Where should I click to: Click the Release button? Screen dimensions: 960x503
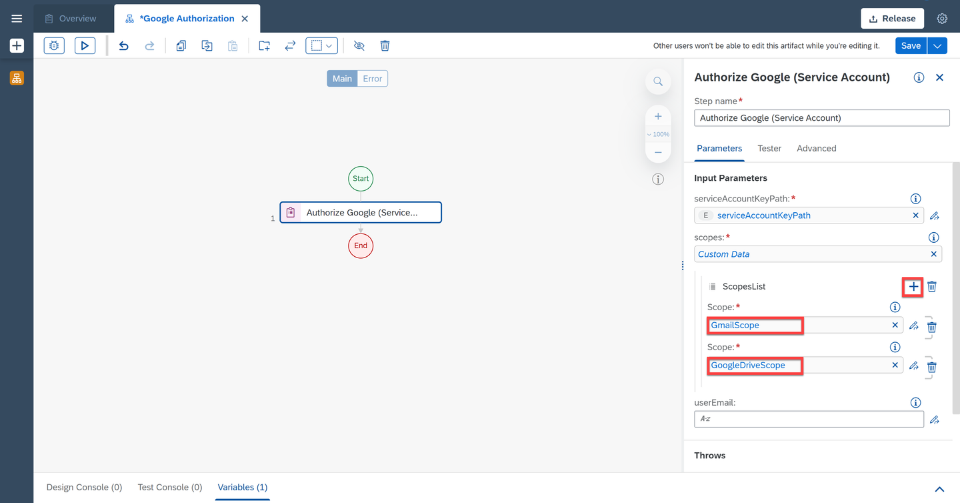pos(892,19)
